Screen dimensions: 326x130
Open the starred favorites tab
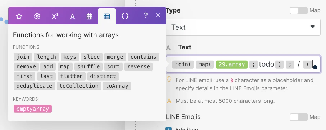19,16
